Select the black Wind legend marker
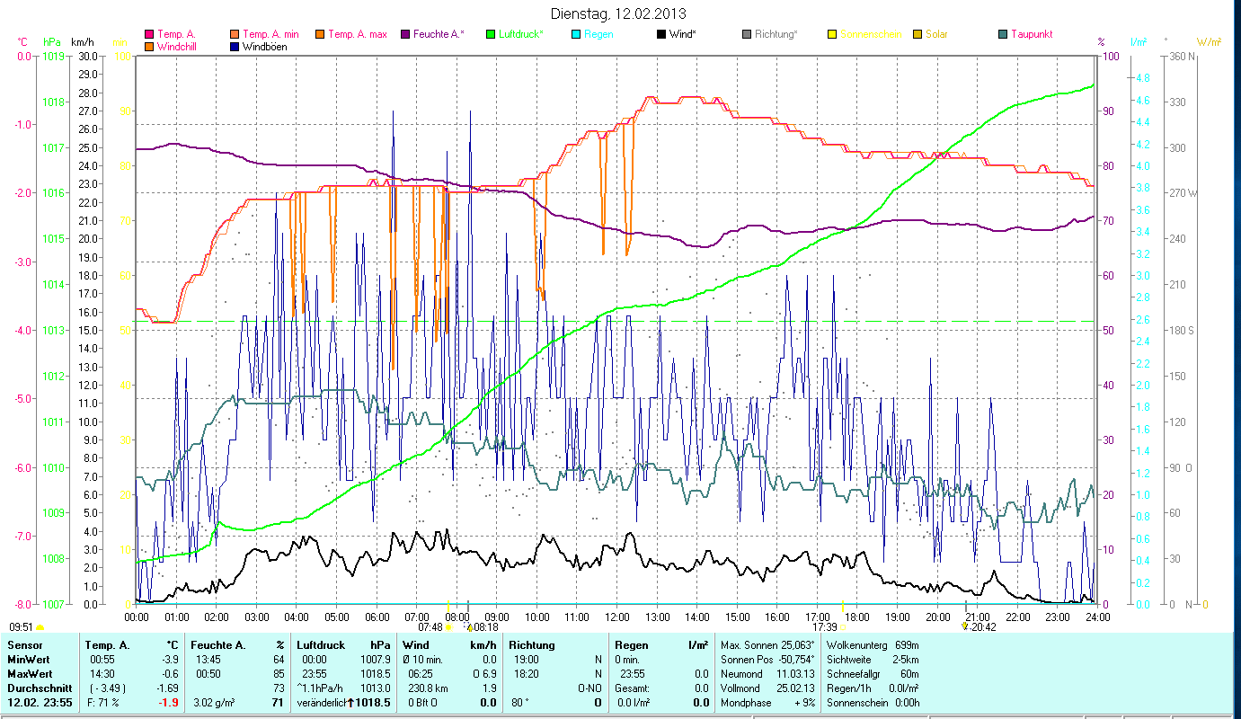1241x719 pixels. pyautogui.click(x=660, y=35)
